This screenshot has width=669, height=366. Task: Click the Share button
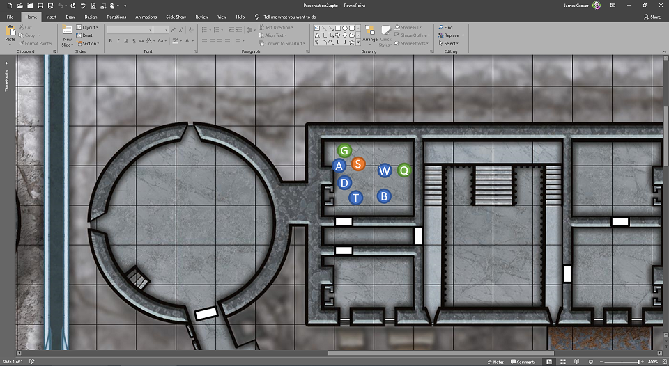(652, 16)
